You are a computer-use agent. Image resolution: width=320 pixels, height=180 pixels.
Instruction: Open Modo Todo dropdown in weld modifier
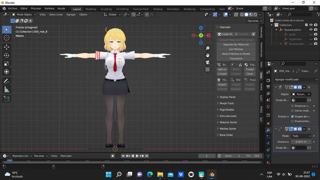301,136
